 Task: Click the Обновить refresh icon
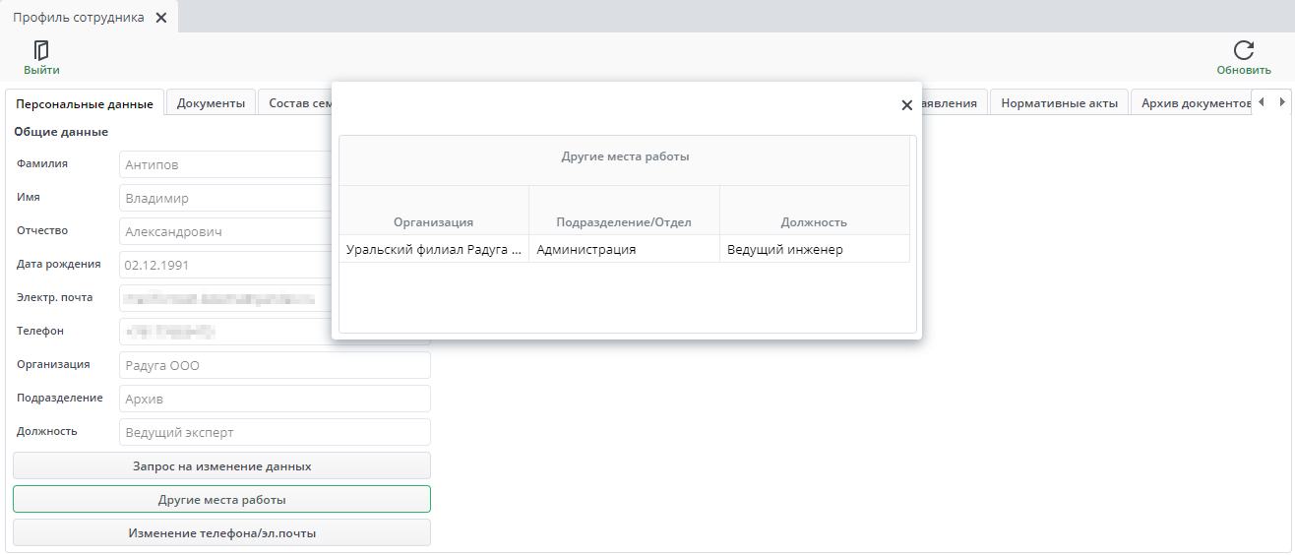(x=1243, y=50)
